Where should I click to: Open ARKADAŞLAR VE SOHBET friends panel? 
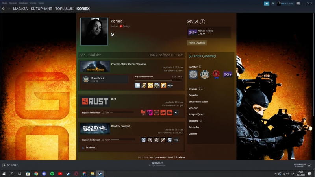coord(302,165)
